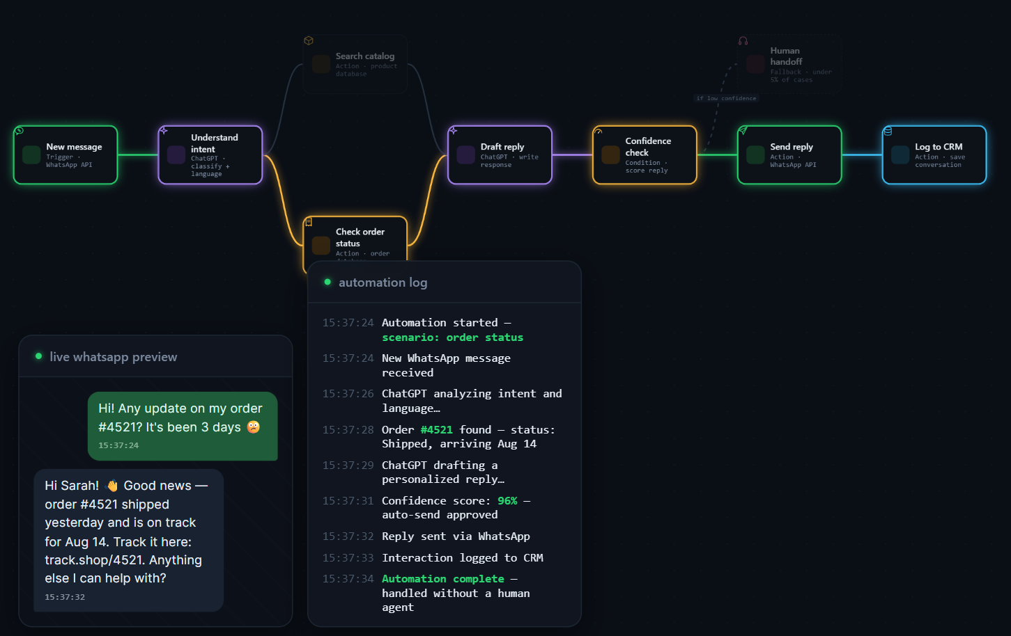Select the Confidence check node title

pyautogui.click(x=648, y=147)
